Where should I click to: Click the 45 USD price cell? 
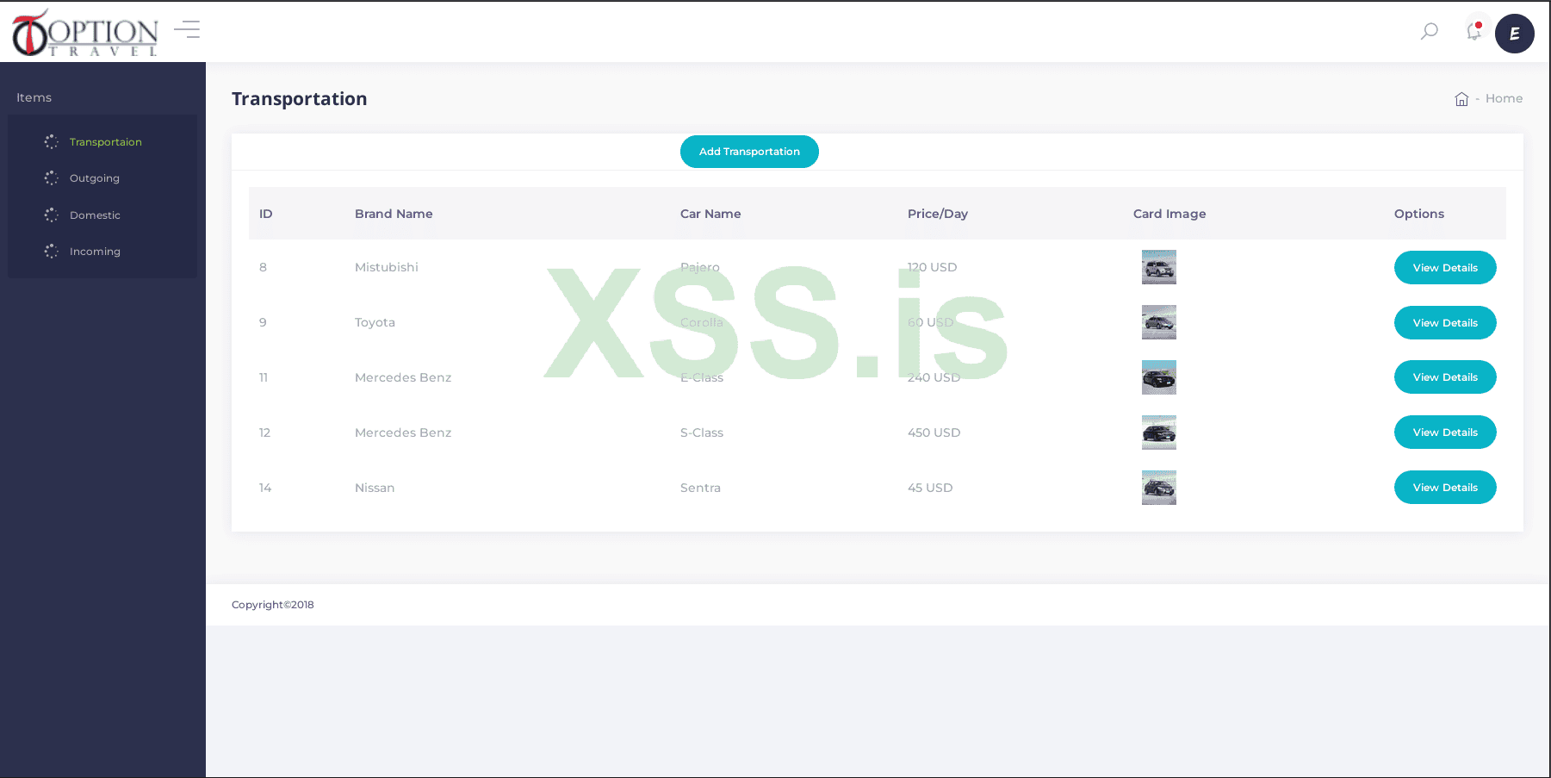coord(930,488)
